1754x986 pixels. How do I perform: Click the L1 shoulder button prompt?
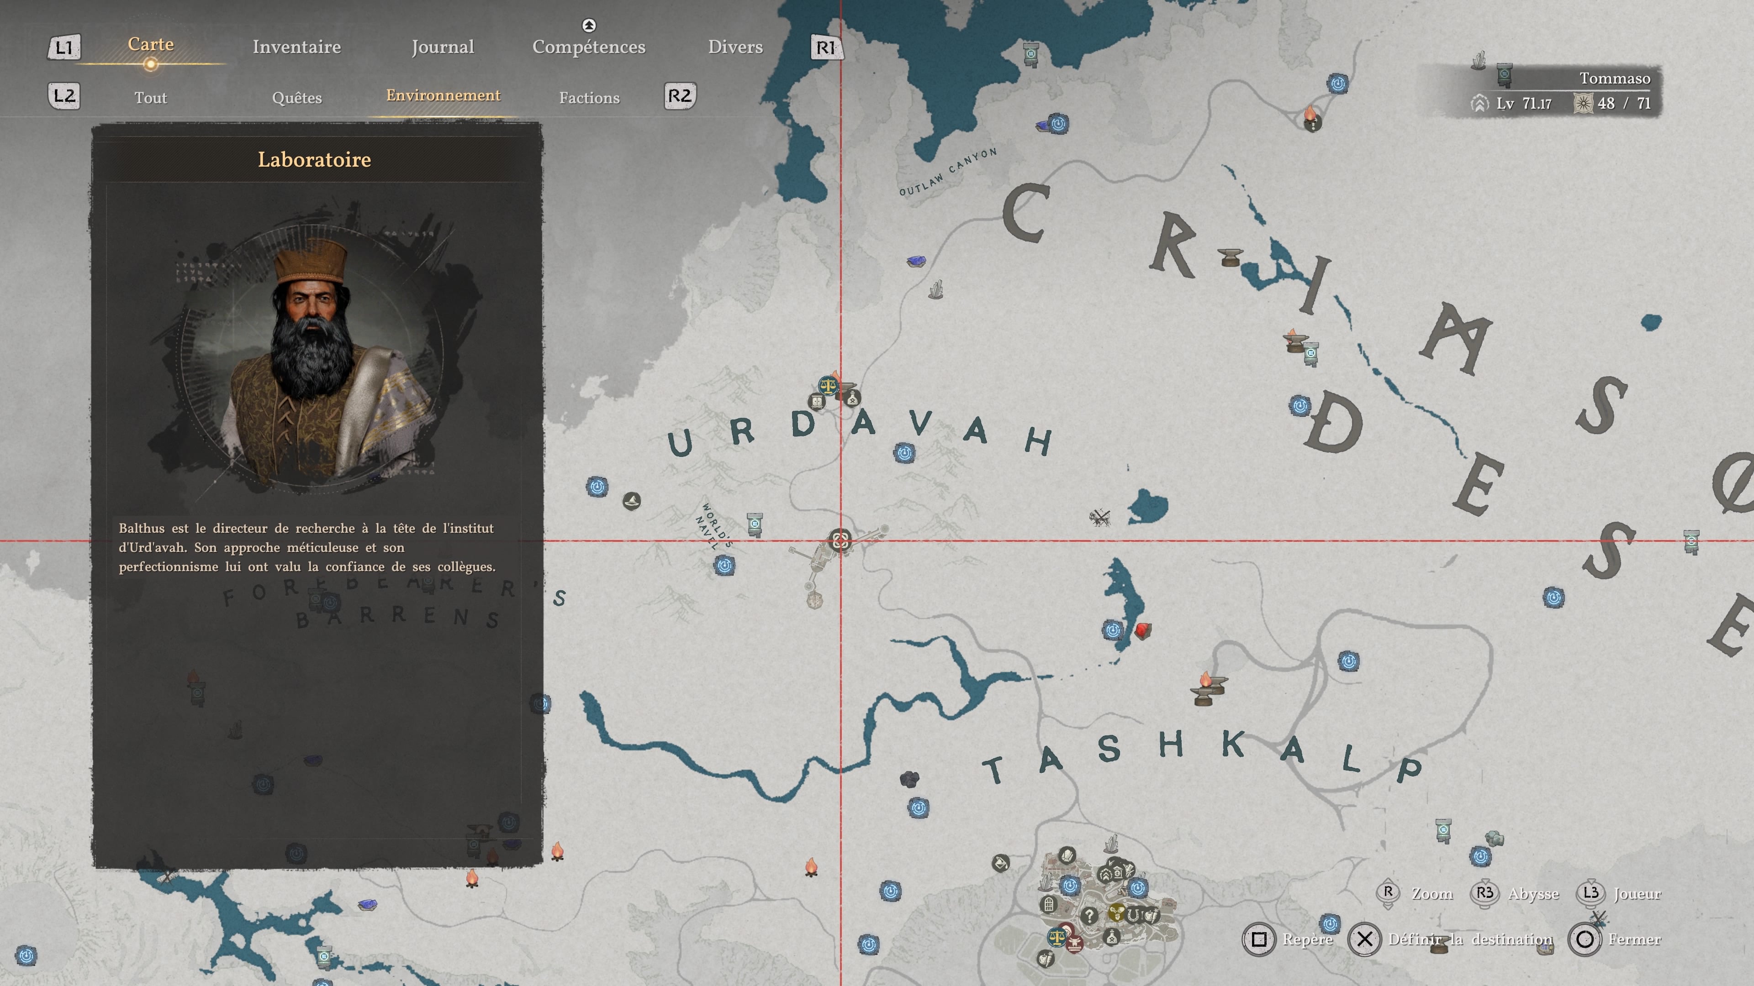point(64,47)
